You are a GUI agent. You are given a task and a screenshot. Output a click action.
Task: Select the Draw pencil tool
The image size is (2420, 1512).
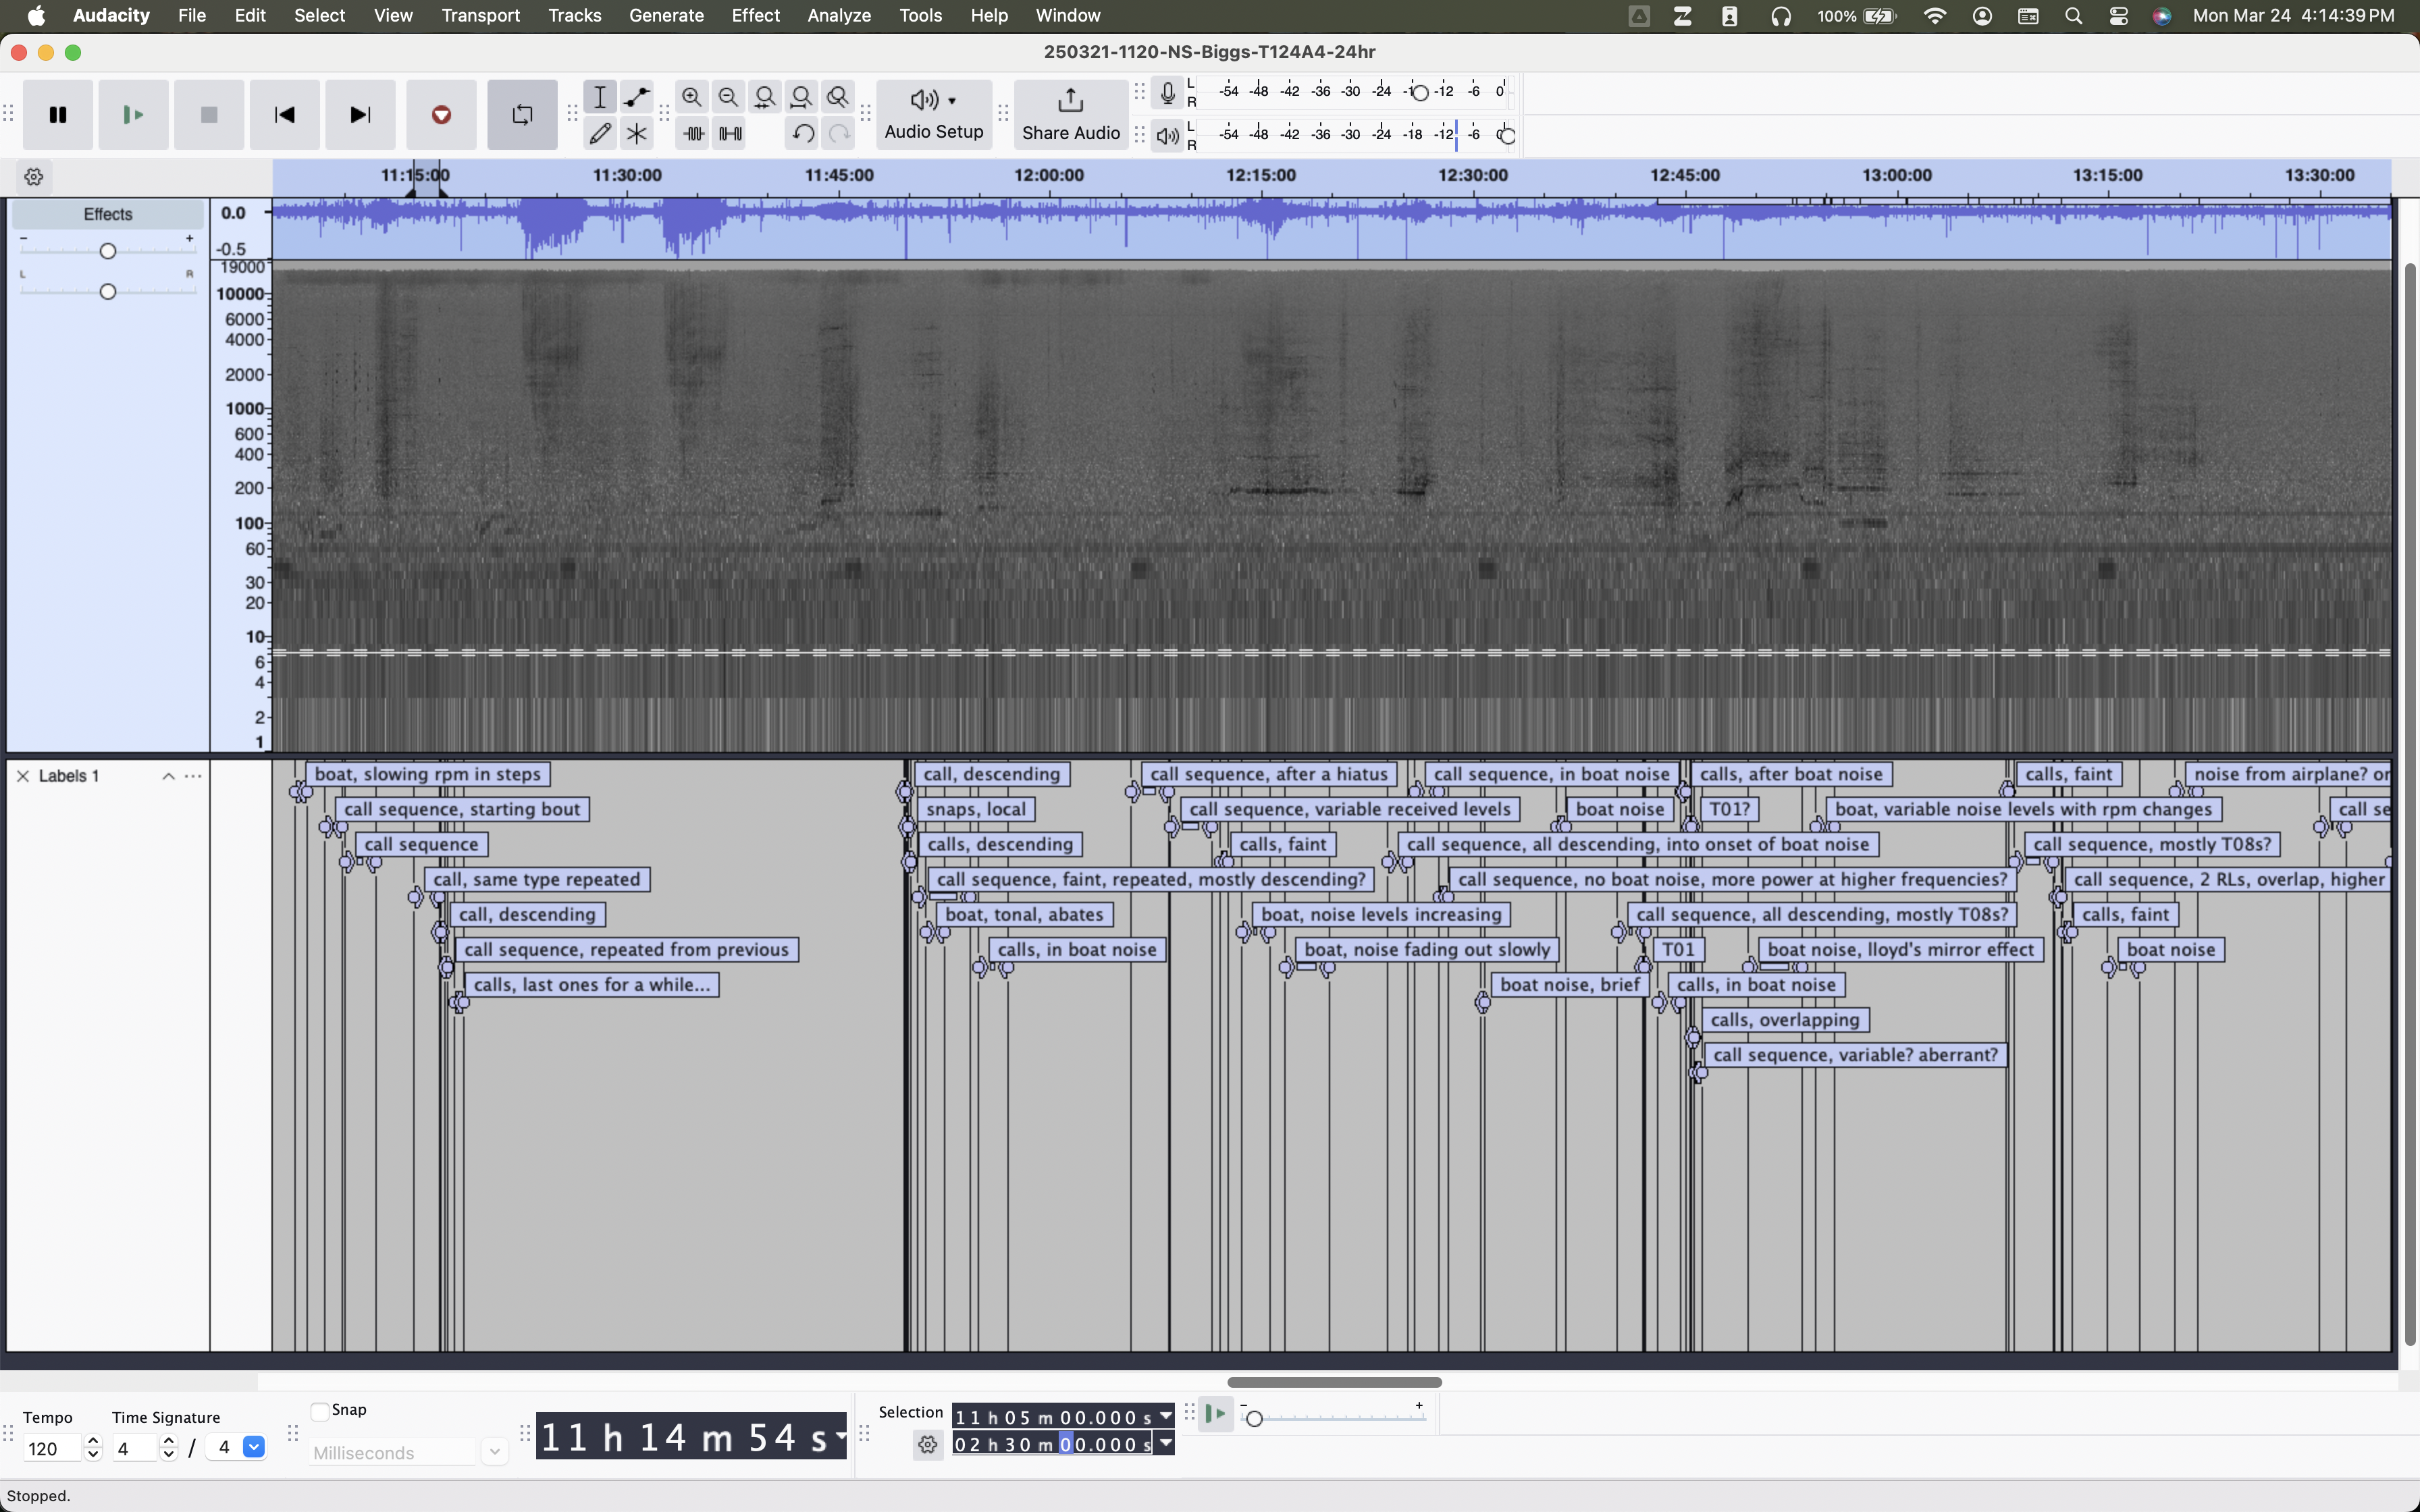click(600, 133)
